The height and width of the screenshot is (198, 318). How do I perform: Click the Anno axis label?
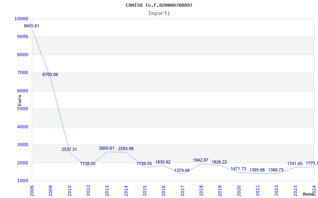pyautogui.click(x=308, y=194)
